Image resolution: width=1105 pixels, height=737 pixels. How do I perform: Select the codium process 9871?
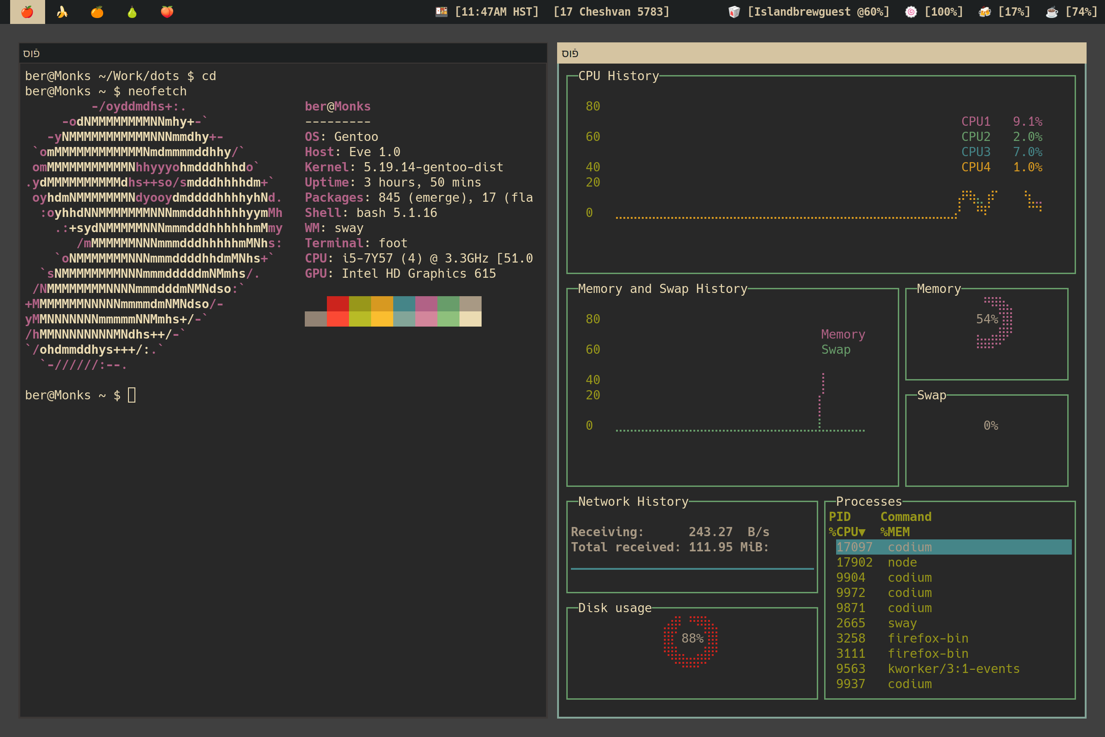[954, 608]
